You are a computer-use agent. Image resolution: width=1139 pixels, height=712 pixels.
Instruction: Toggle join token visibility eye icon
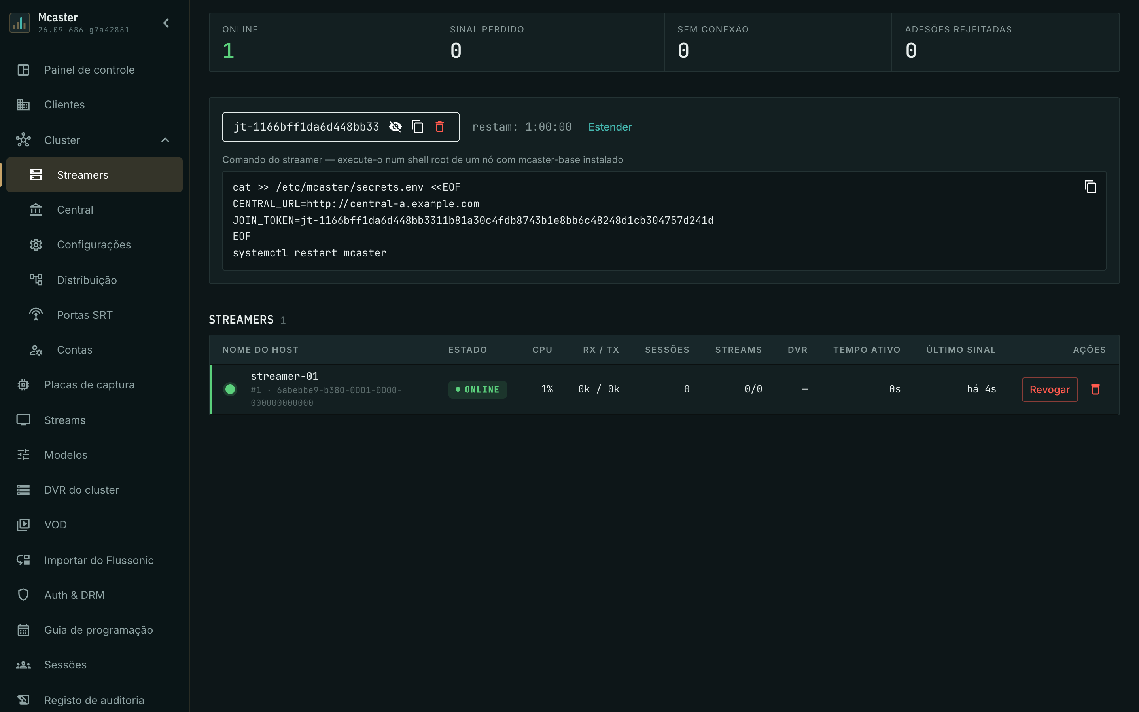pyautogui.click(x=395, y=127)
